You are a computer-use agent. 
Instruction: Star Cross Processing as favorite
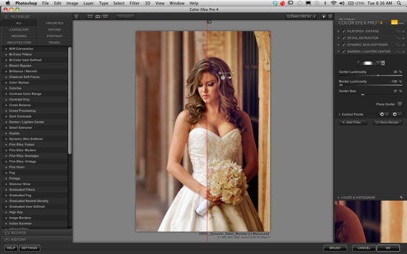tap(6, 110)
